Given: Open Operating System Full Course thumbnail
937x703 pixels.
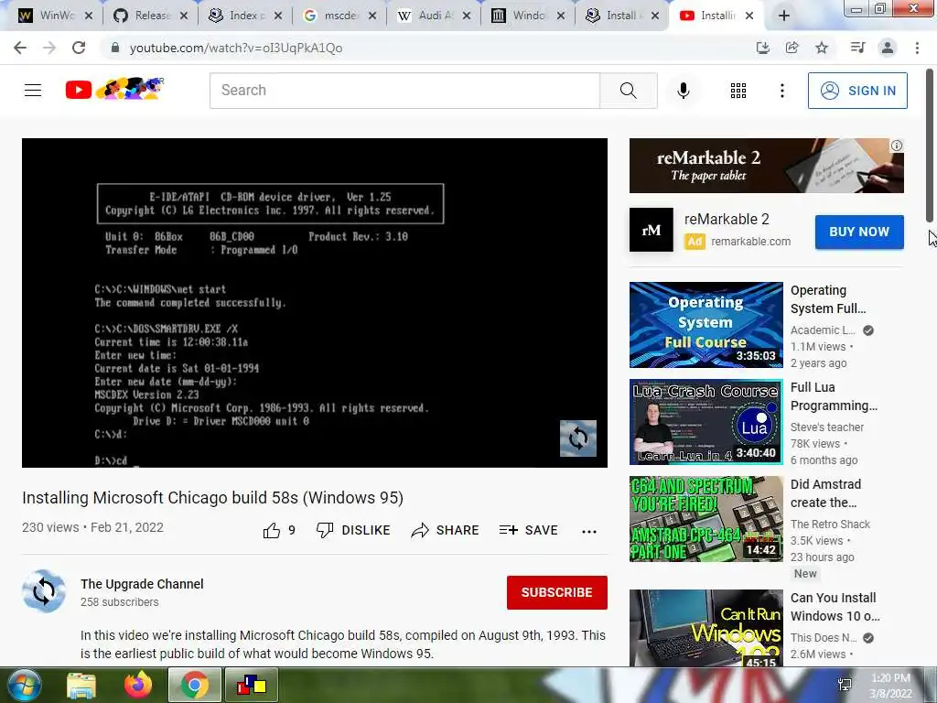Looking at the screenshot, I should [x=705, y=325].
